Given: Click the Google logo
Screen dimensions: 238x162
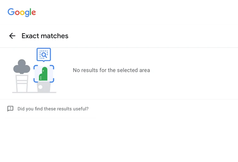Looking at the screenshot, I should (22, 12).
